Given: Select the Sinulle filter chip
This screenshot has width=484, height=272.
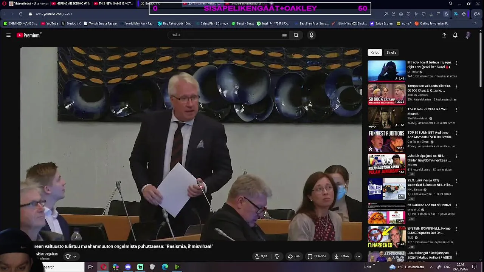Looking at the screenshot, I should tap(391, 53).
